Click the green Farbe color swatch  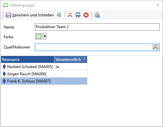38,36
